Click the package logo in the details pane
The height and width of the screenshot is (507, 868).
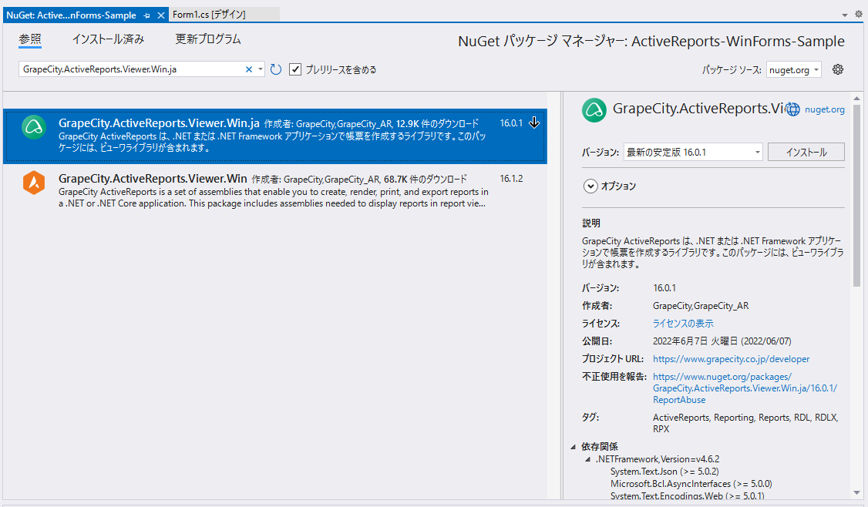(x=594, y=109)
